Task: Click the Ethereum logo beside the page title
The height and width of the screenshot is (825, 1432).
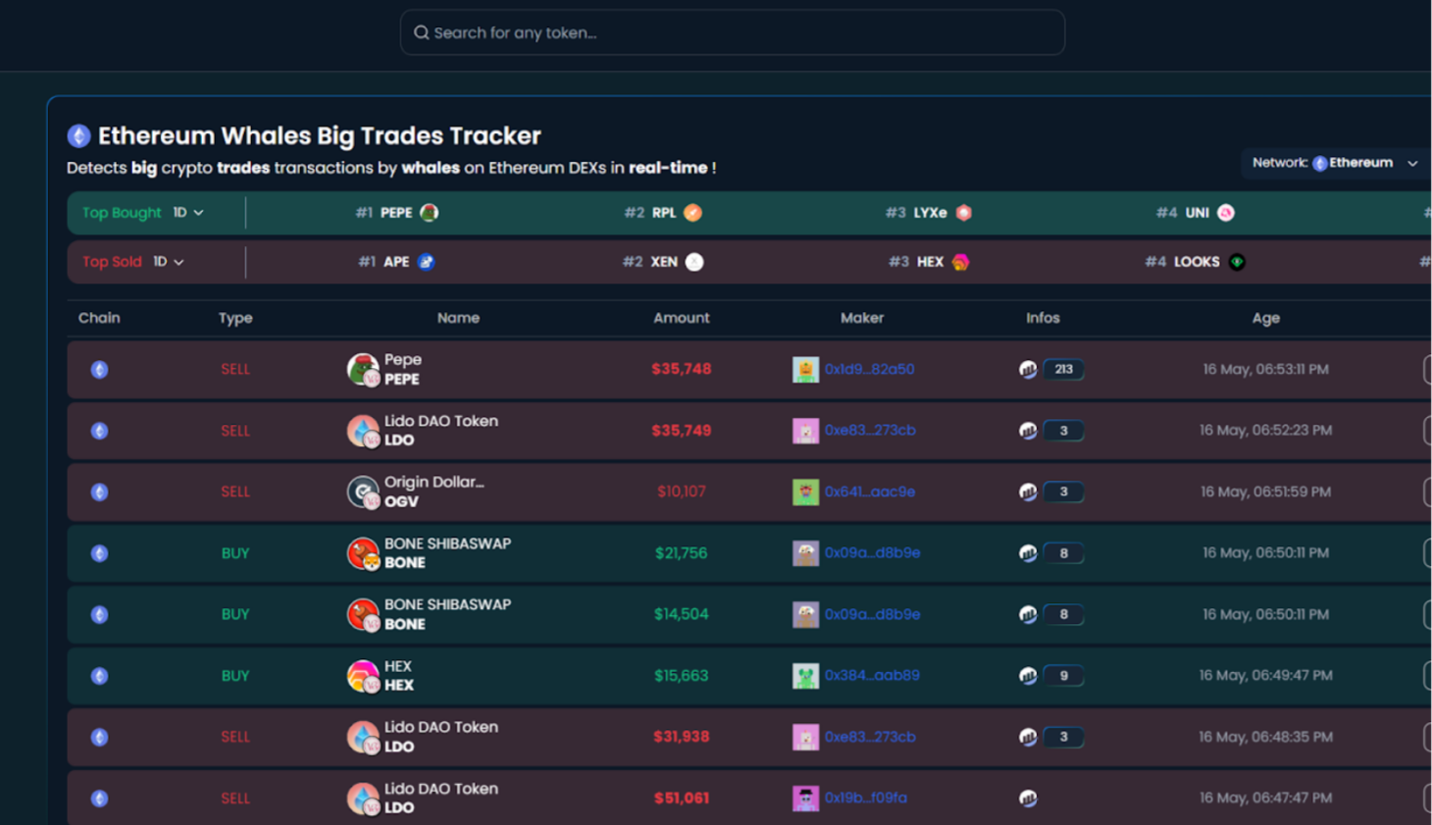Action: tap(78, 136)
